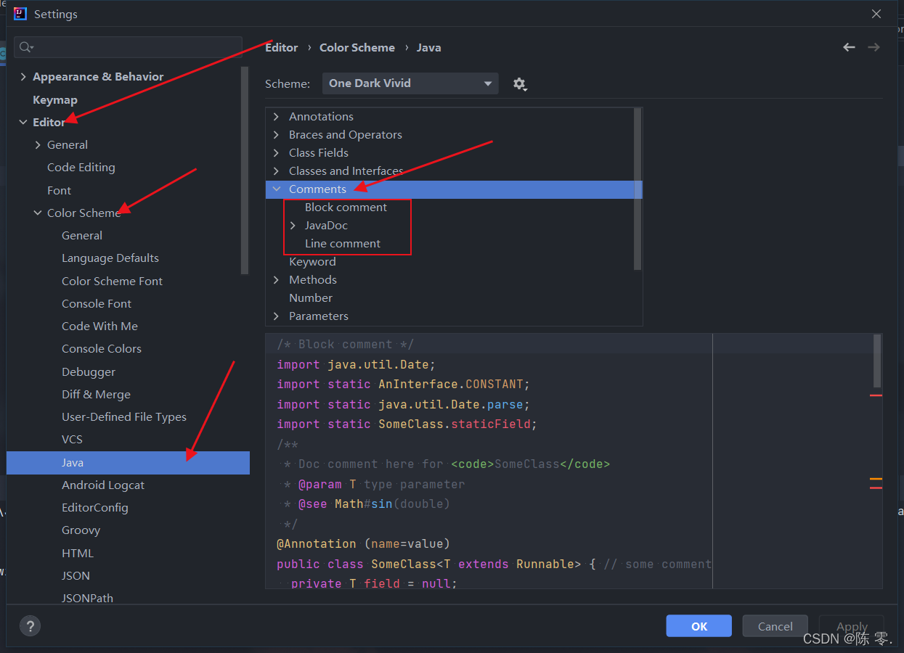The width and height of the screenshot is (904, 653).
Task: Expand Braces and Operators category
Action: click(x=276, y=135)
